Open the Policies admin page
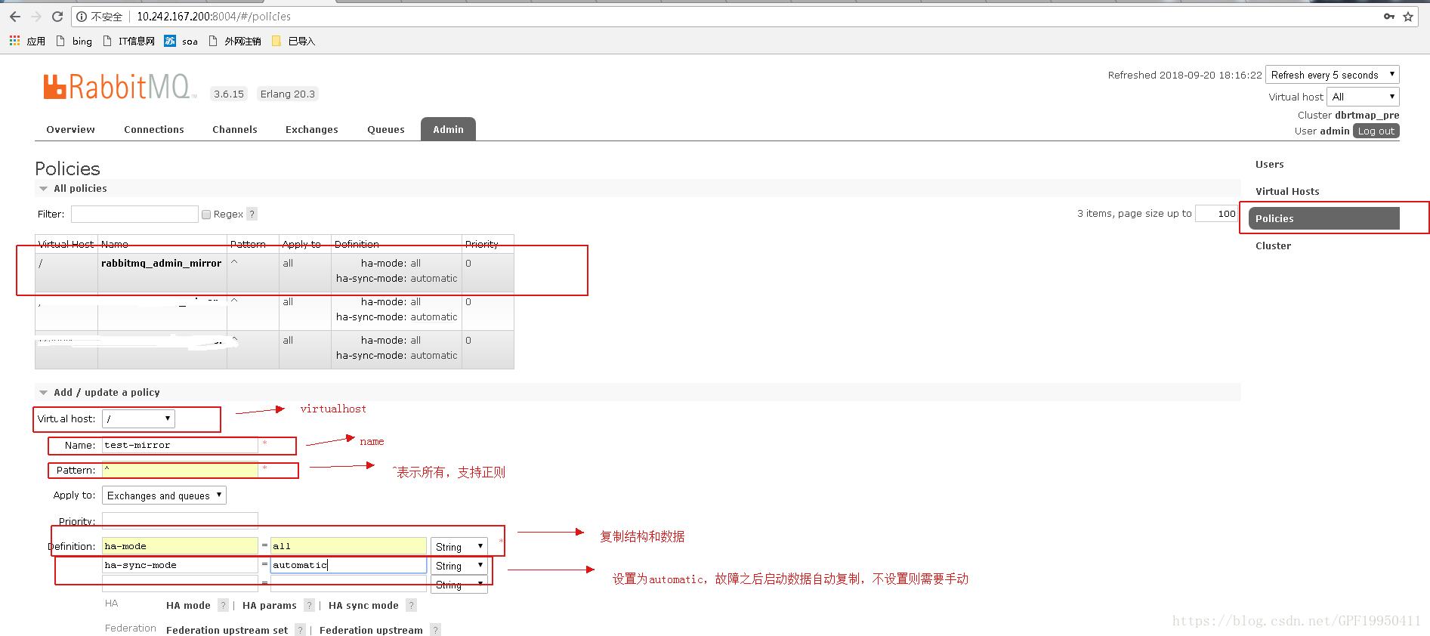Image resolution: width=1430 pixels, height=636 pixels. [1324, 218]
